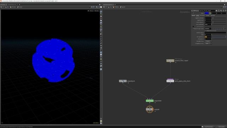This screenshot has width=227, height=128.
Task: Click the Life Variance value field
Action: pyautogui.click(x=208, y=39)
